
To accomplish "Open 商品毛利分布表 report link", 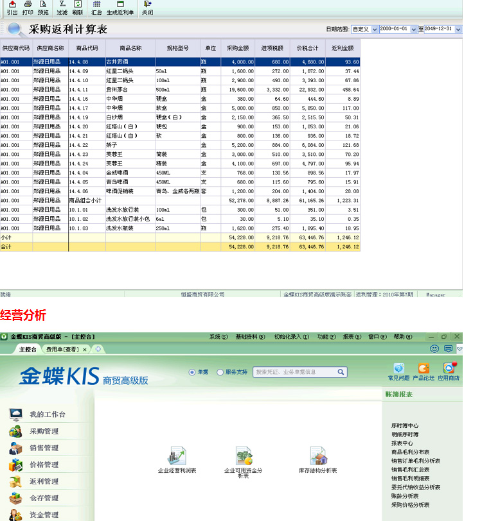I will coord(410,452).
